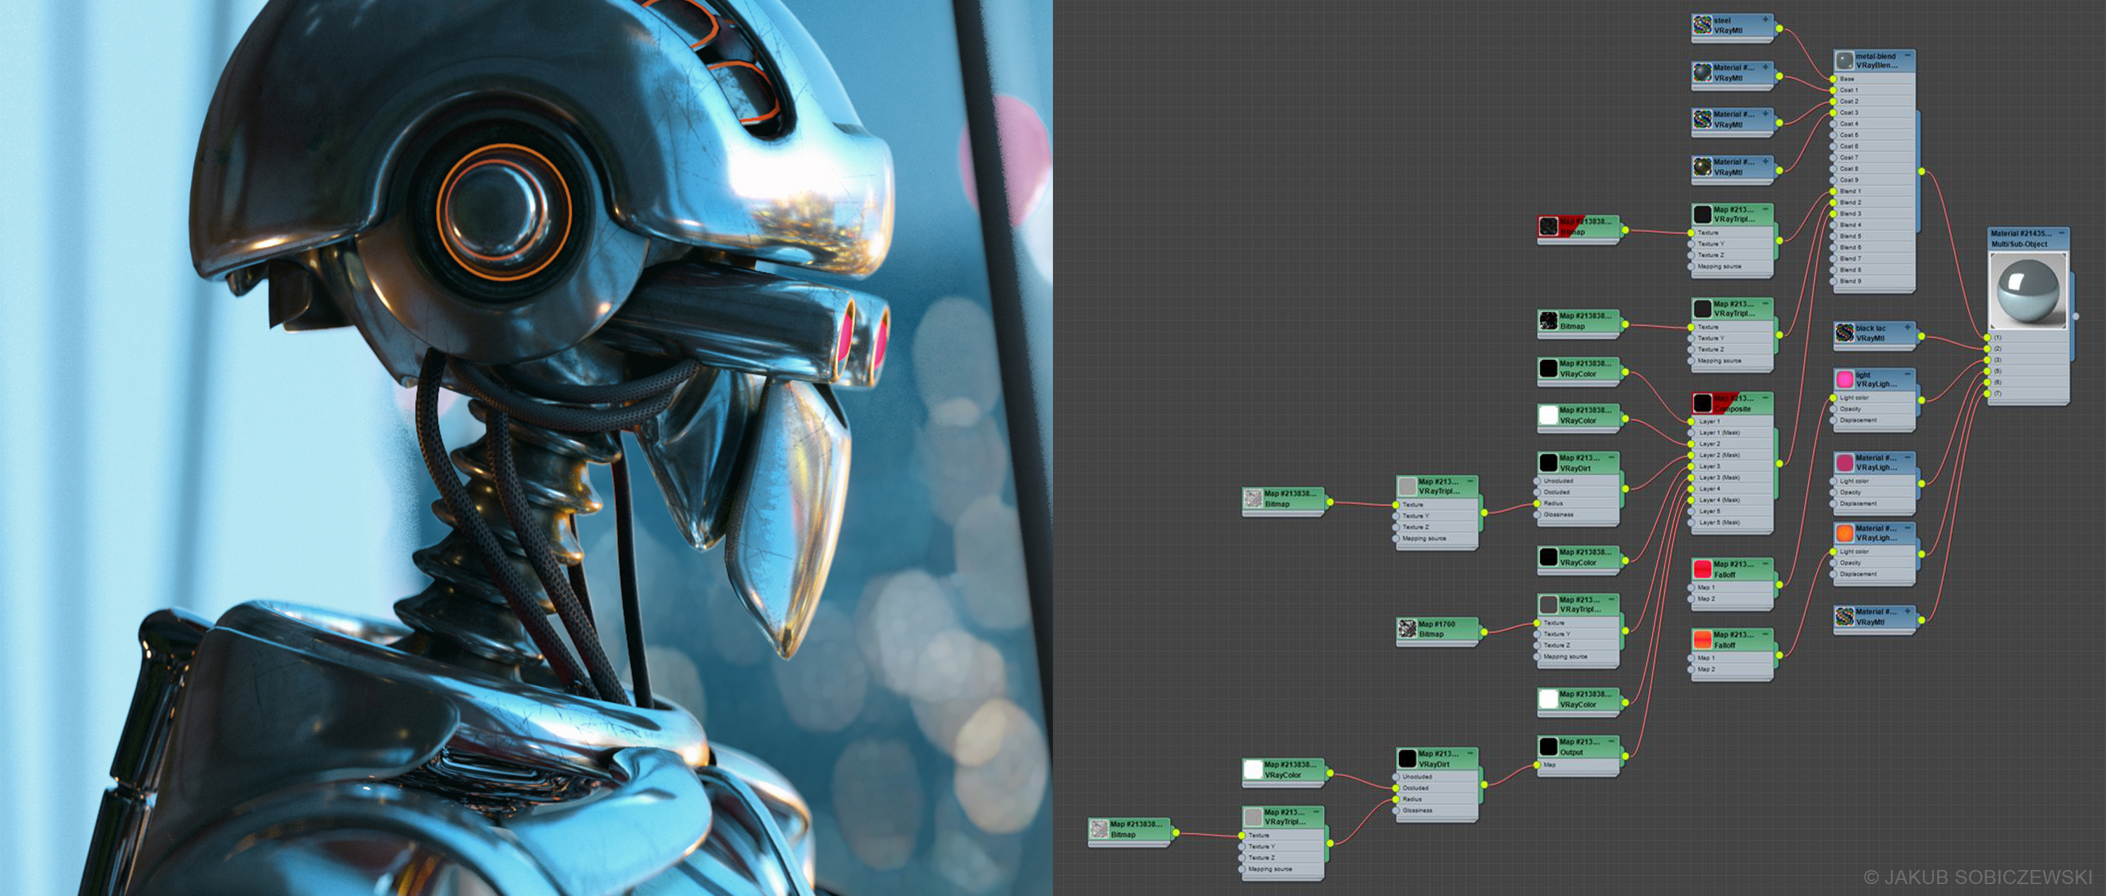Image resolution: width=2106 pixels, height=896 pixels.
Task: Click Opacity slot on the light VRayLight node
Action: tap(1873, 409)
